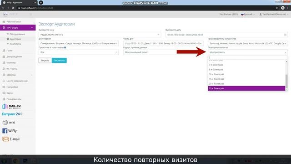Click the Закрыть button
Viewport: 291px width, 164px height.
click(x=45, y=61)
